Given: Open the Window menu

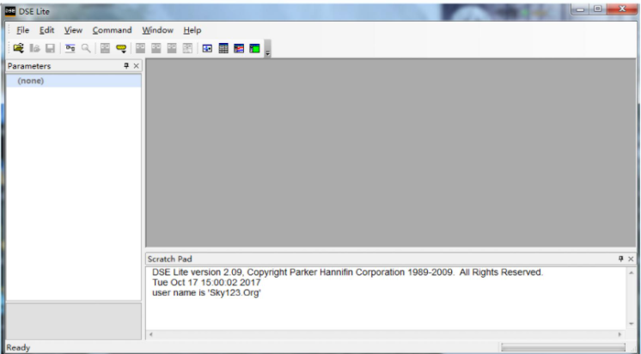Looking at the screenshot, I should point(157,31).
